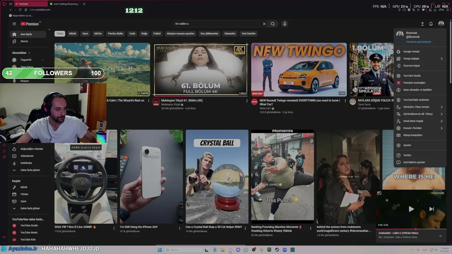Seek on miniplayer progress bar
This screenshot has width=452, height=254.
(x=411, y=229)
